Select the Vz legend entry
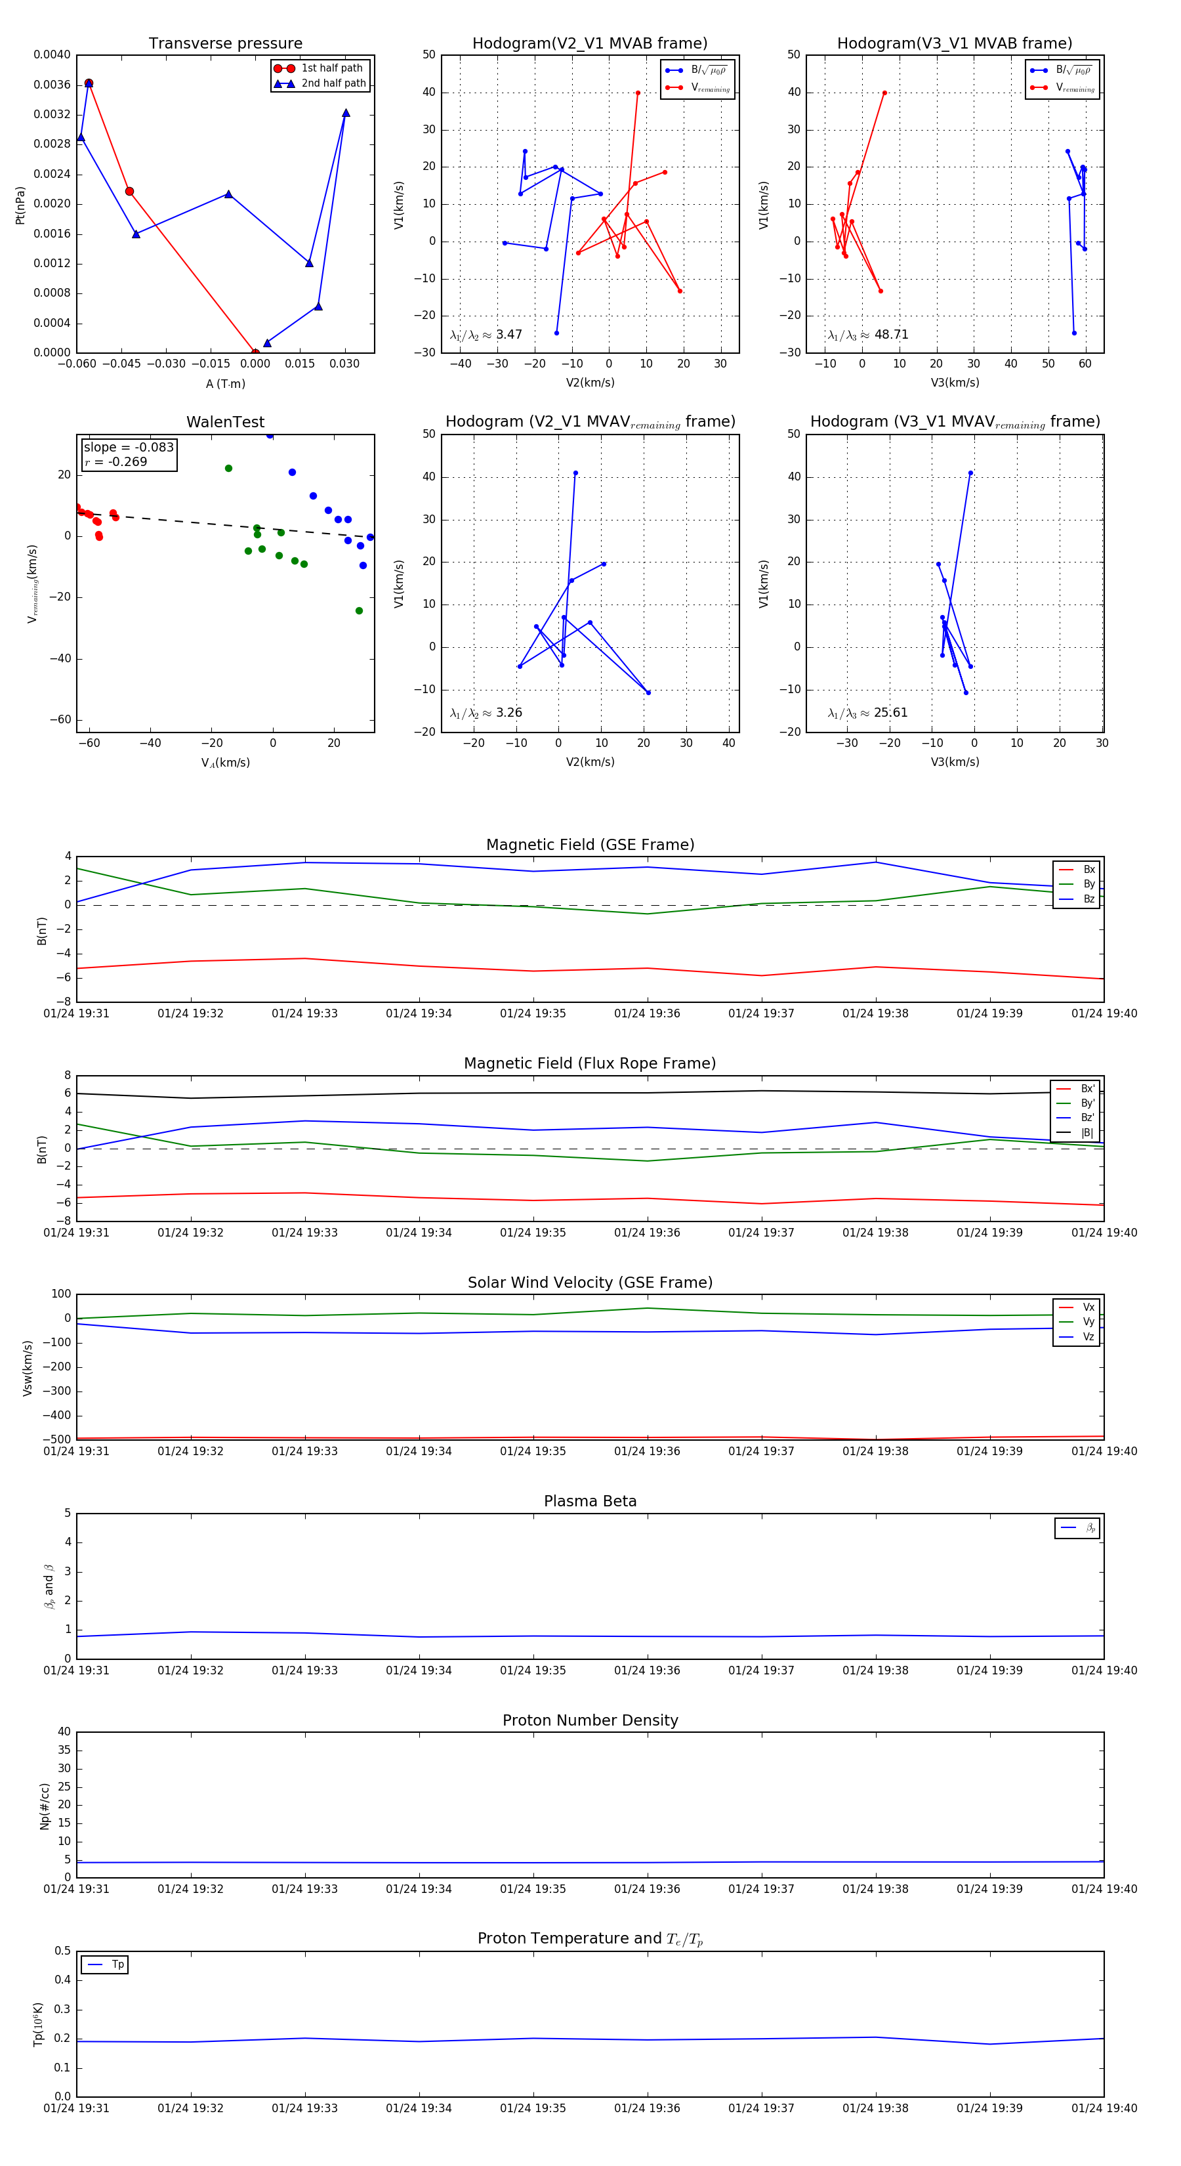The height and width of the screenshot is (2166, 1181). [1077, 1336]
